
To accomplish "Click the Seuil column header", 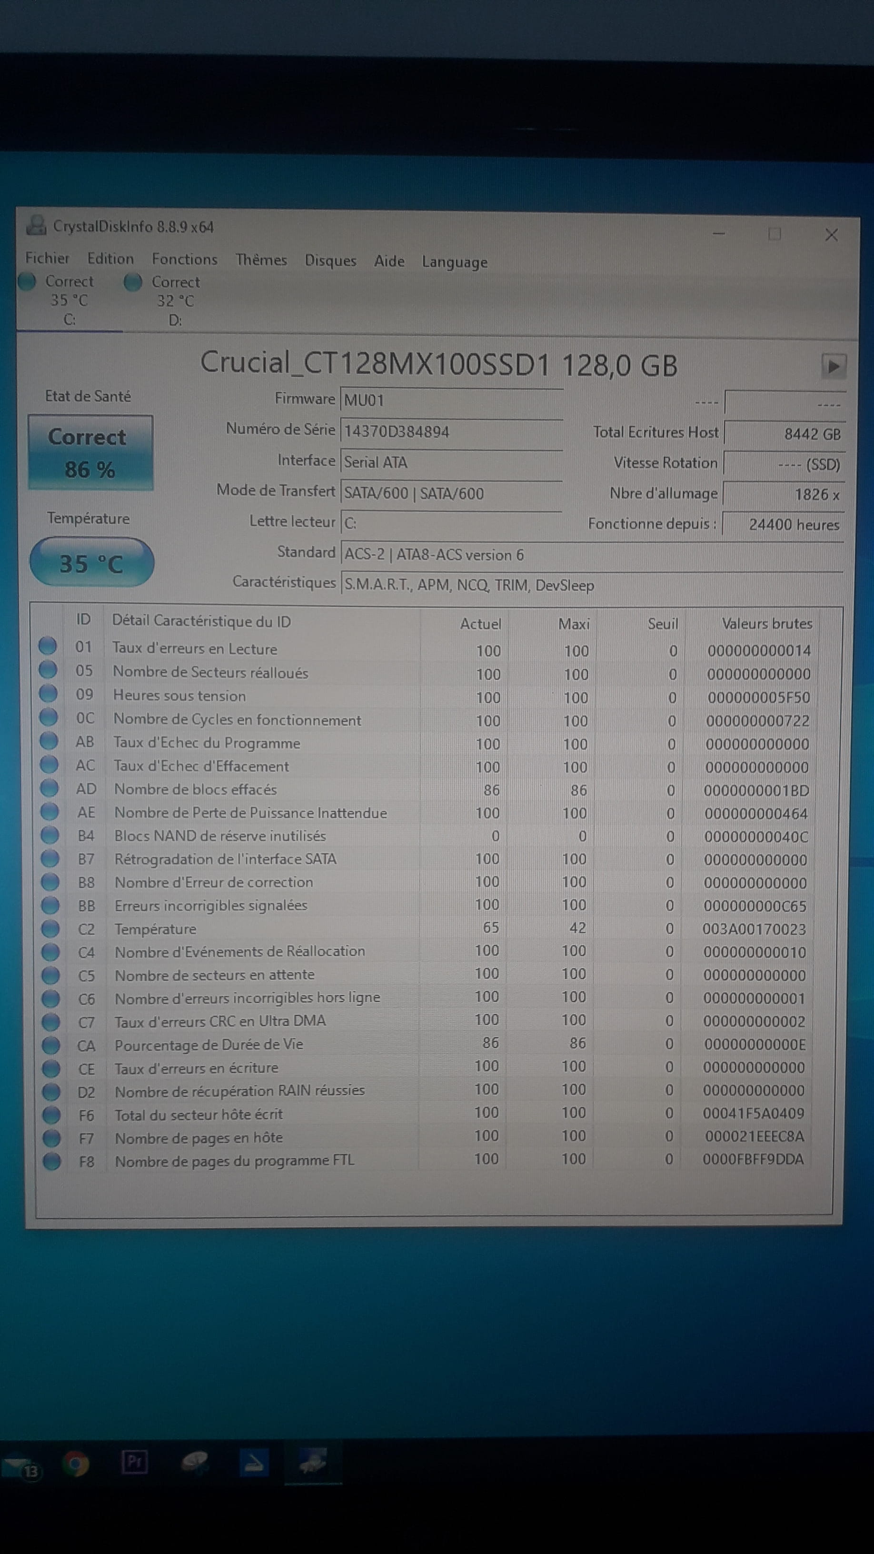I will (663, 624).
